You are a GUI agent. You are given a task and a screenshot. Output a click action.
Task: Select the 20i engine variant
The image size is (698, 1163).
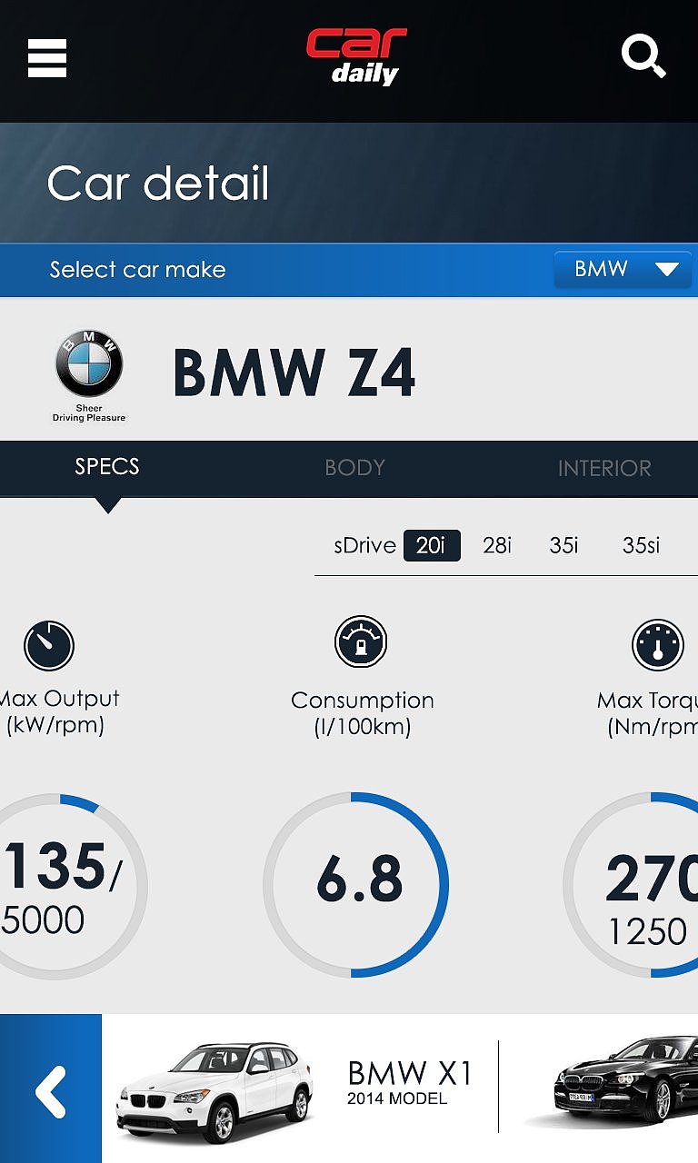pyautogui.click(x=432, y=545)
